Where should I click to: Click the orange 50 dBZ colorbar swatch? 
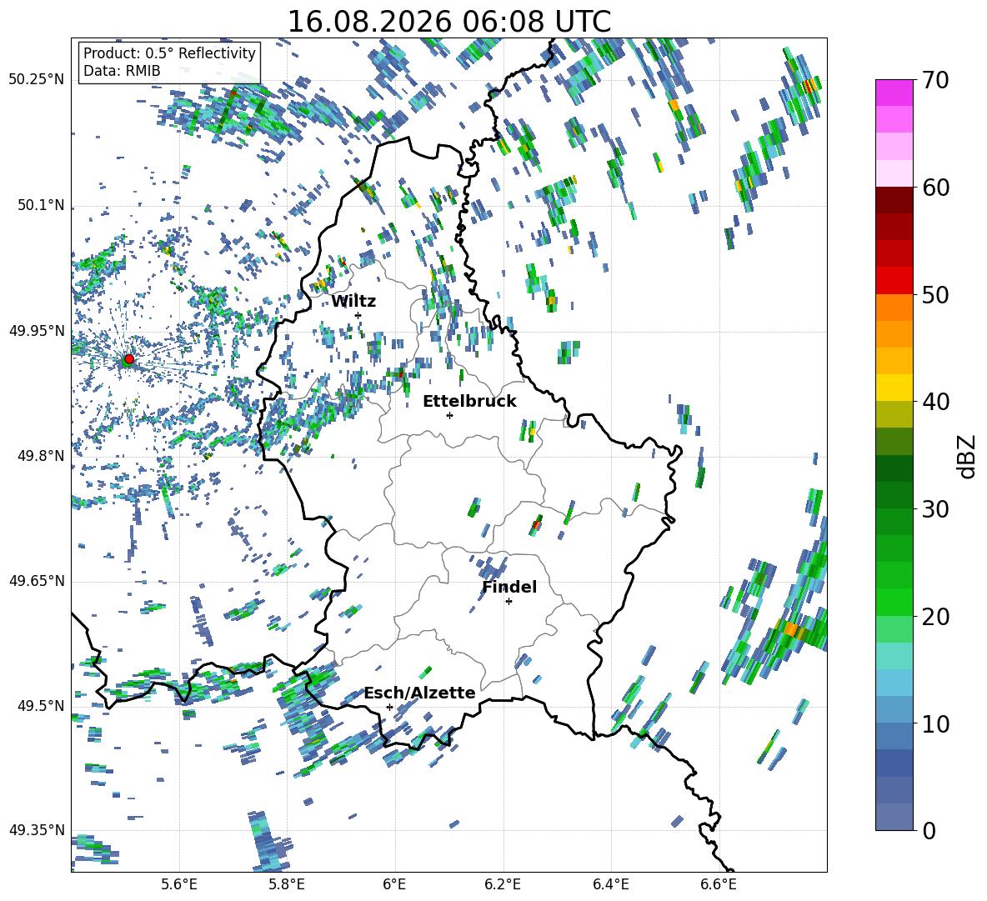click(x=894, y=307)
